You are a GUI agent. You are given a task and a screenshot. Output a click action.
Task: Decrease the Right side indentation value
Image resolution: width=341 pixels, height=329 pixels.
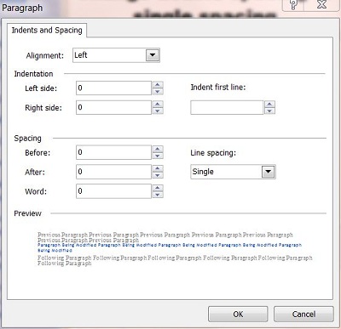(x=158, y=111)
